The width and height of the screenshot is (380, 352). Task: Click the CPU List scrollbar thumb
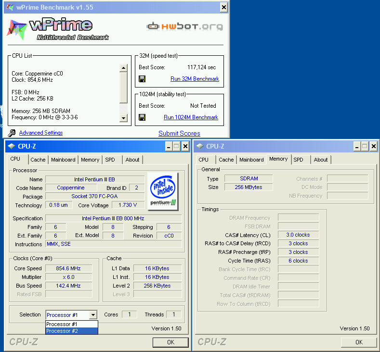pos(123,88)
